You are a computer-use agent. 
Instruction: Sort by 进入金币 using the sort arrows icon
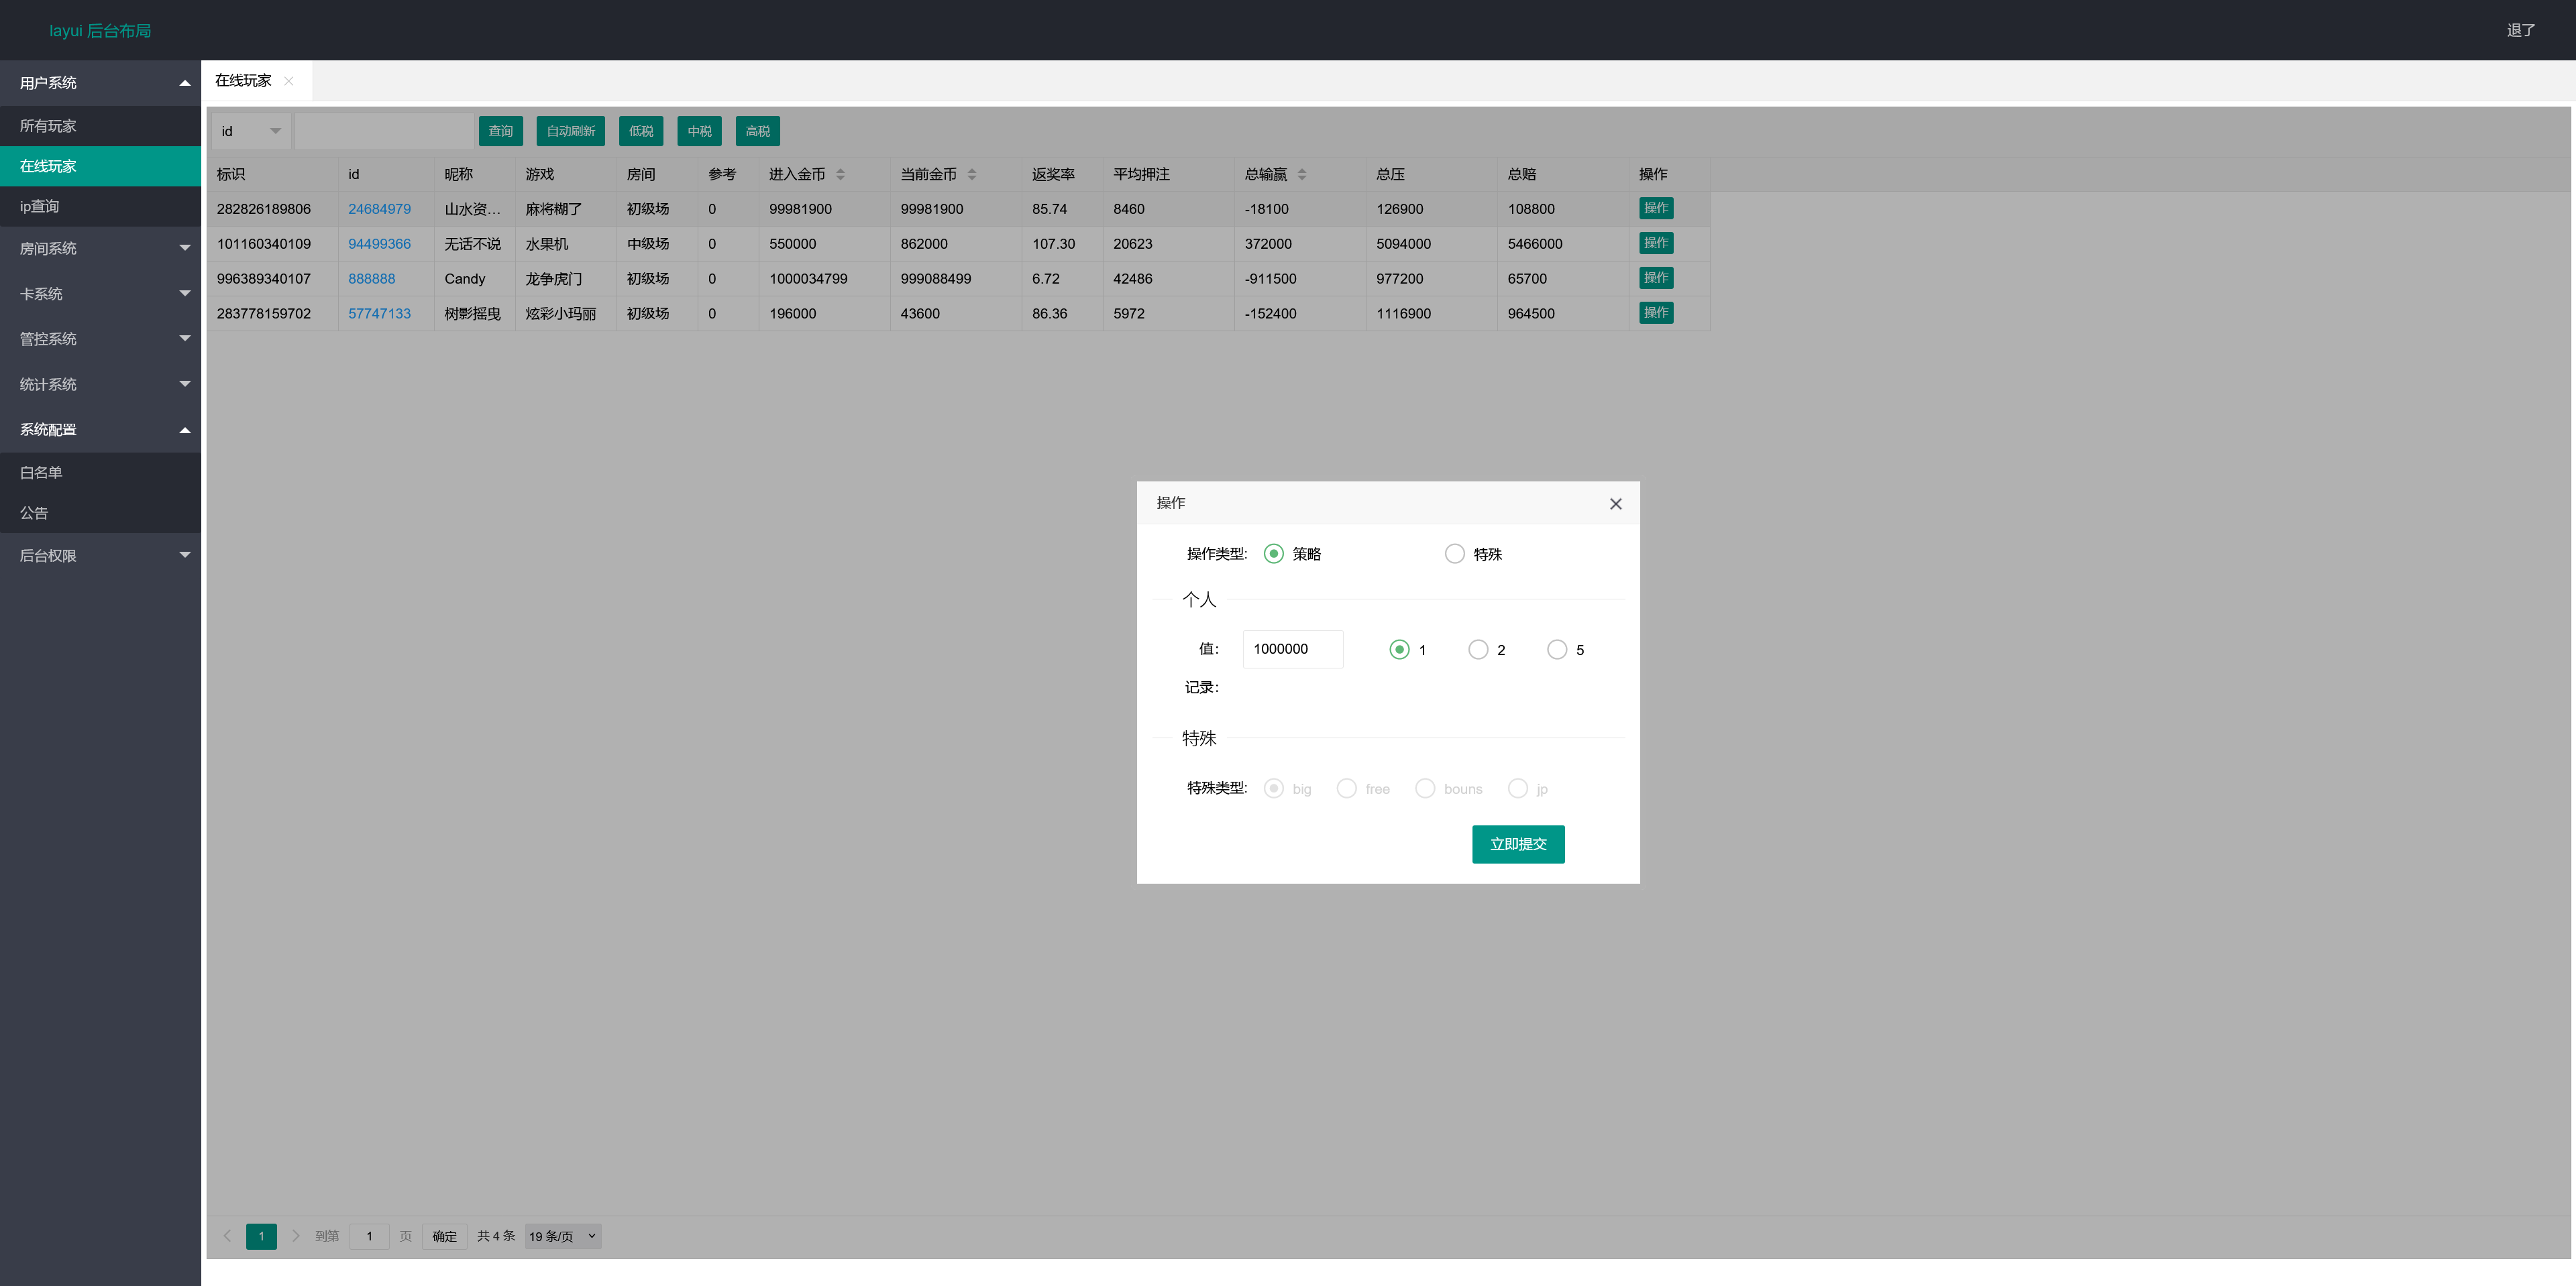click(840, 175)
